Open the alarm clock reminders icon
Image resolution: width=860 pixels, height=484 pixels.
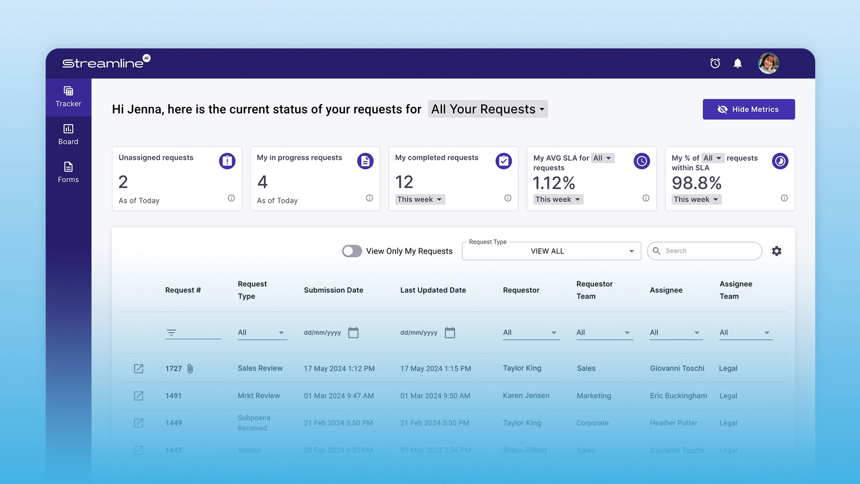715,63
